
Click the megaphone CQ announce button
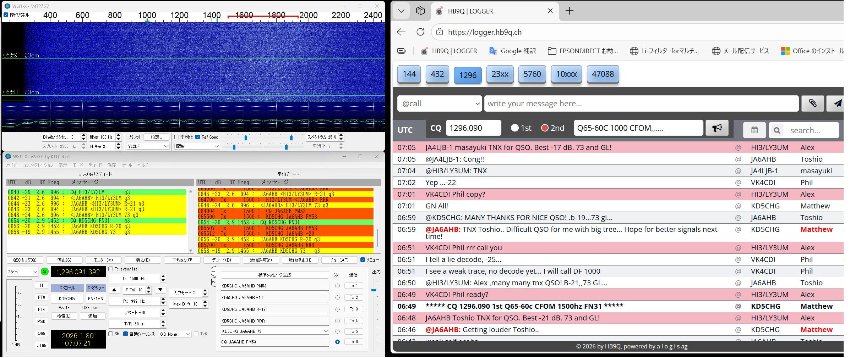(716, 128)
